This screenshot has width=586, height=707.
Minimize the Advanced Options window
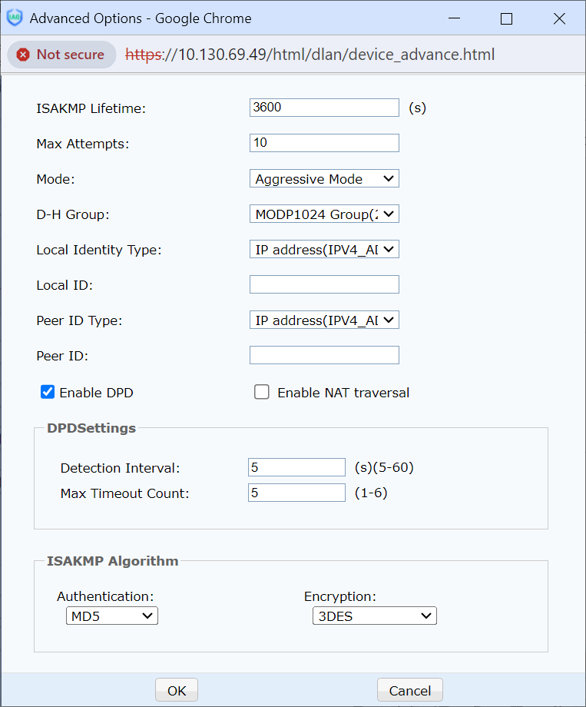453,18
